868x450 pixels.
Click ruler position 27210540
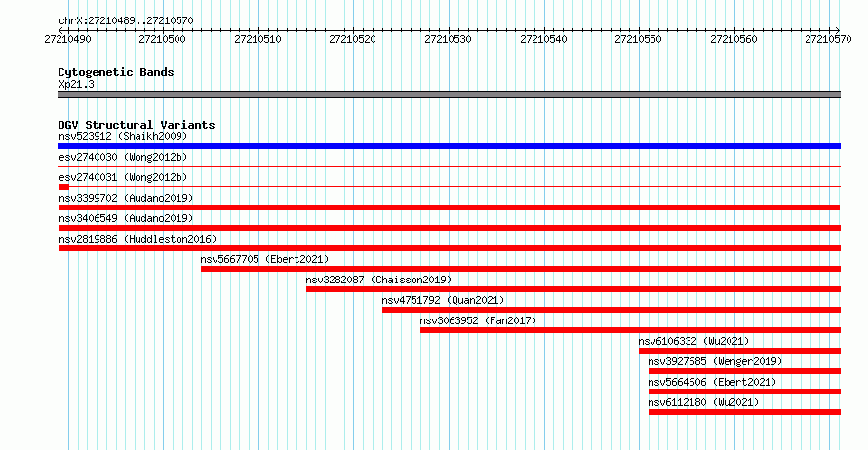pyautogui.click(x=543, y=39)
